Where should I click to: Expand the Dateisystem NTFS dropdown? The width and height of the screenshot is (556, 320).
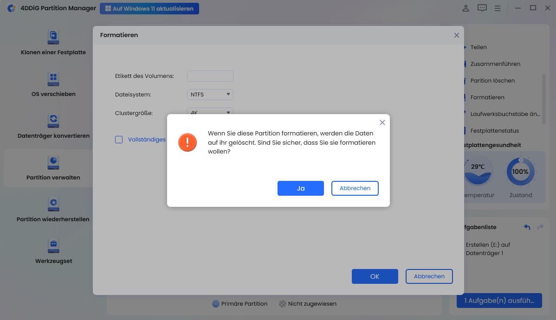[210, 95]
